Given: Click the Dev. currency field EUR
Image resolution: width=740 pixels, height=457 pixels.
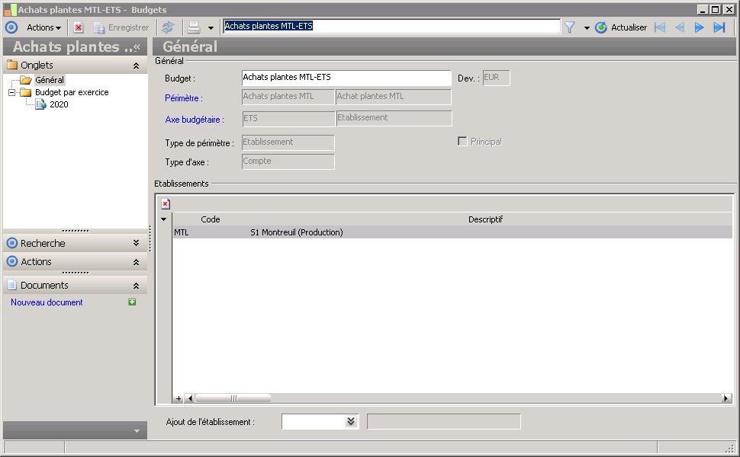Looking at the screenshot, I should [496, 78].
